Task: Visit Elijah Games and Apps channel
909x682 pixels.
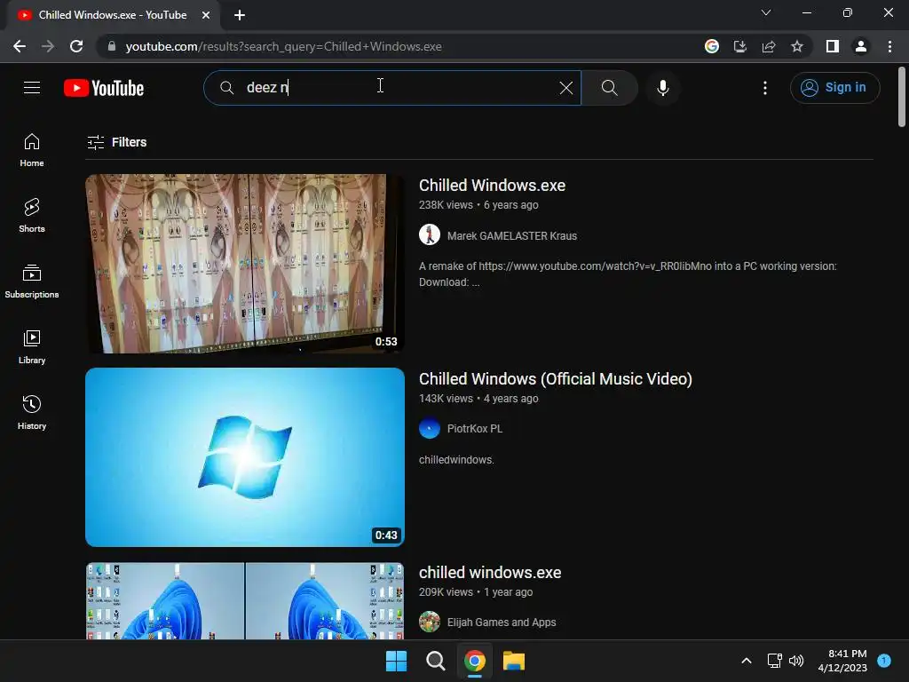Action: (502, 623)
